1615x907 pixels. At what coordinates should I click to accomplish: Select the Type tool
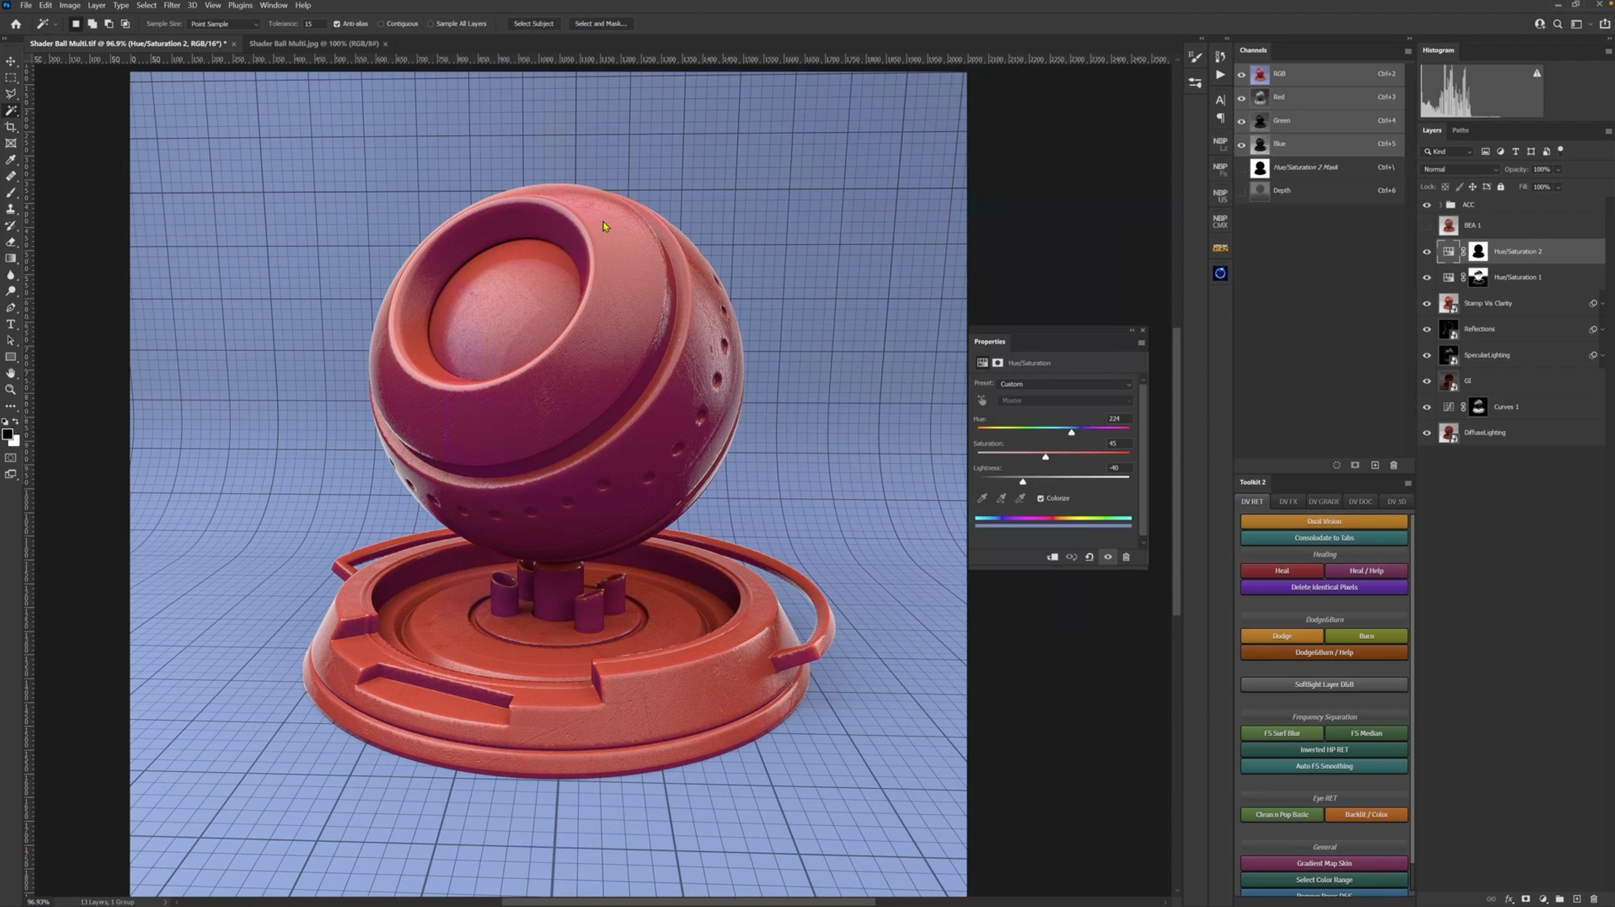11,324
